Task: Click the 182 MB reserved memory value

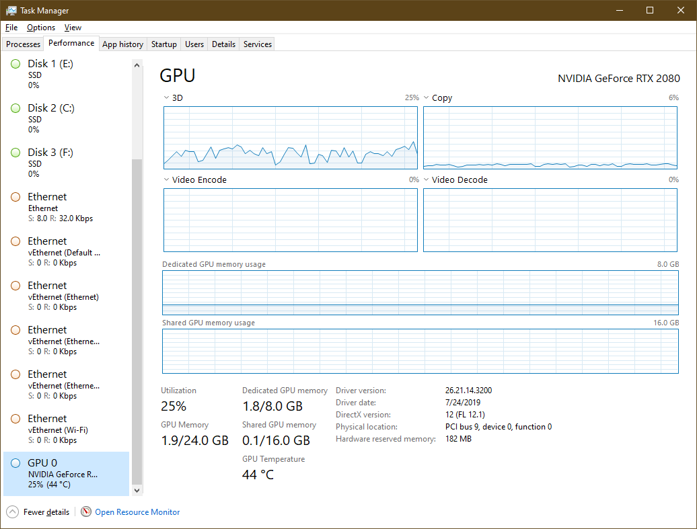Action: 458,439
